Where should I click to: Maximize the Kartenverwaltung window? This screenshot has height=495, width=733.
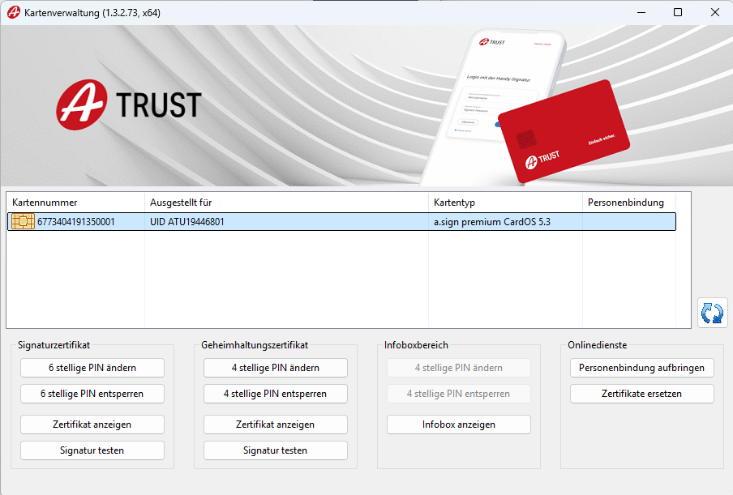tap(678, 13)
